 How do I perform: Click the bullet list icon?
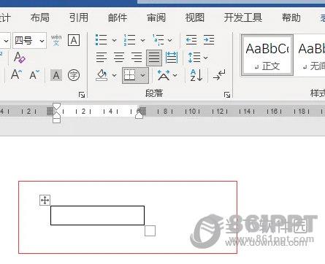pos(102,40)
